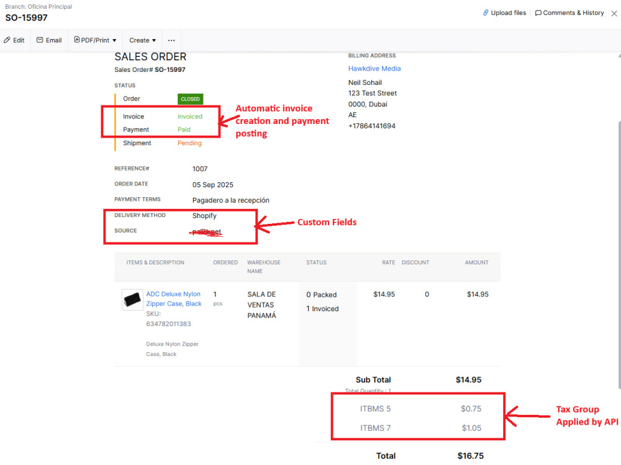621x465 pixels.
Task: Expand the Create dropdown arrow
Action: point(154,40)
